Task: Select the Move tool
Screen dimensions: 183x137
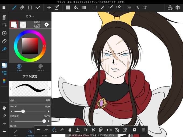Action: (x=49, y=8)
